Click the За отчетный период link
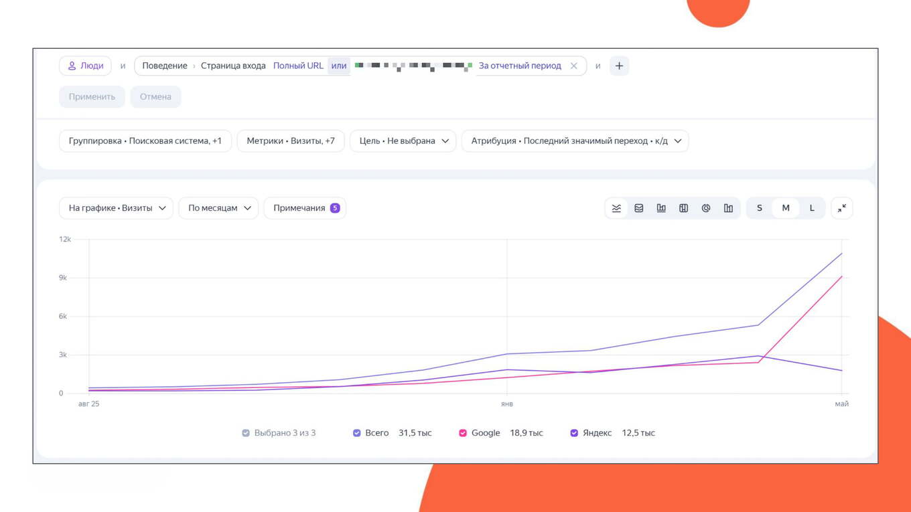 520,66
